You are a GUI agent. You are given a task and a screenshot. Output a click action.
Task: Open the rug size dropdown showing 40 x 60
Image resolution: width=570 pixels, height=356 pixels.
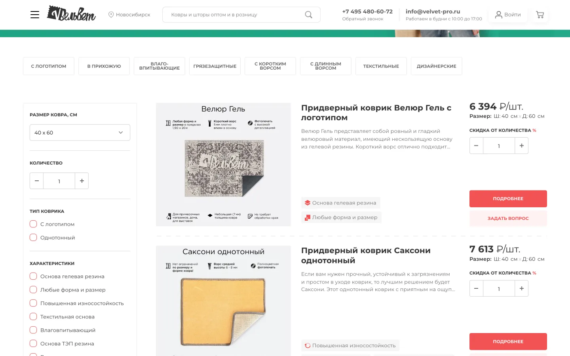80,133
